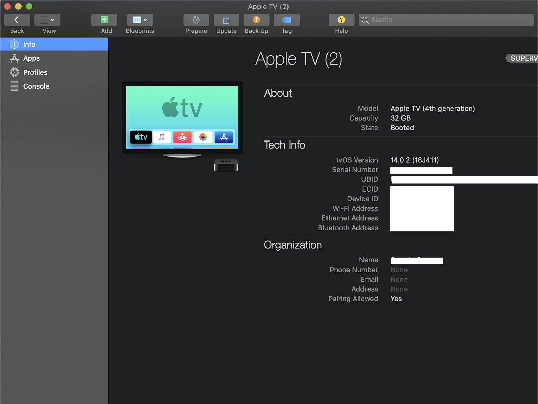This screenshot has height=404, width=538.
Task: Click the green zoom window button
Action: pyautogui.click(x=29, y=6)
